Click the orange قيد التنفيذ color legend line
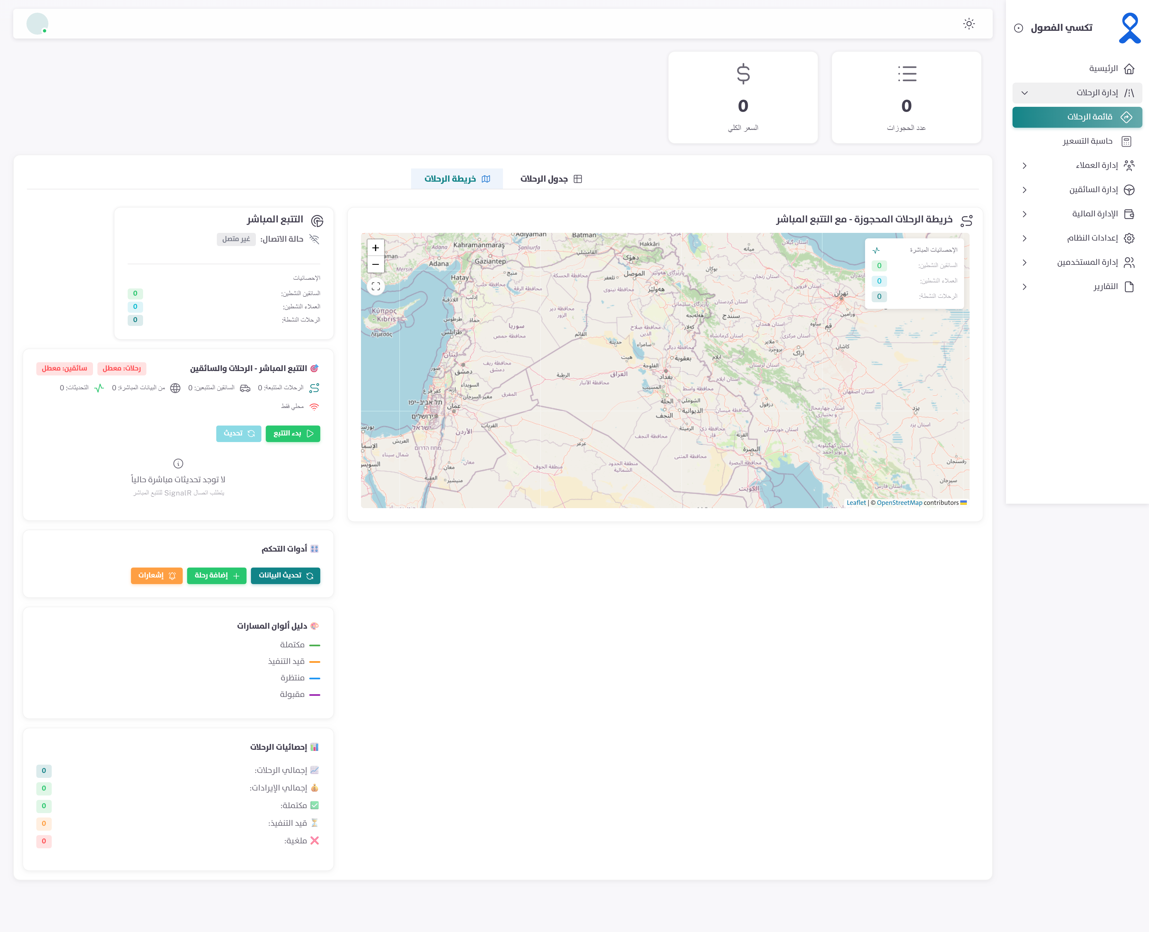 pos(314,661)
